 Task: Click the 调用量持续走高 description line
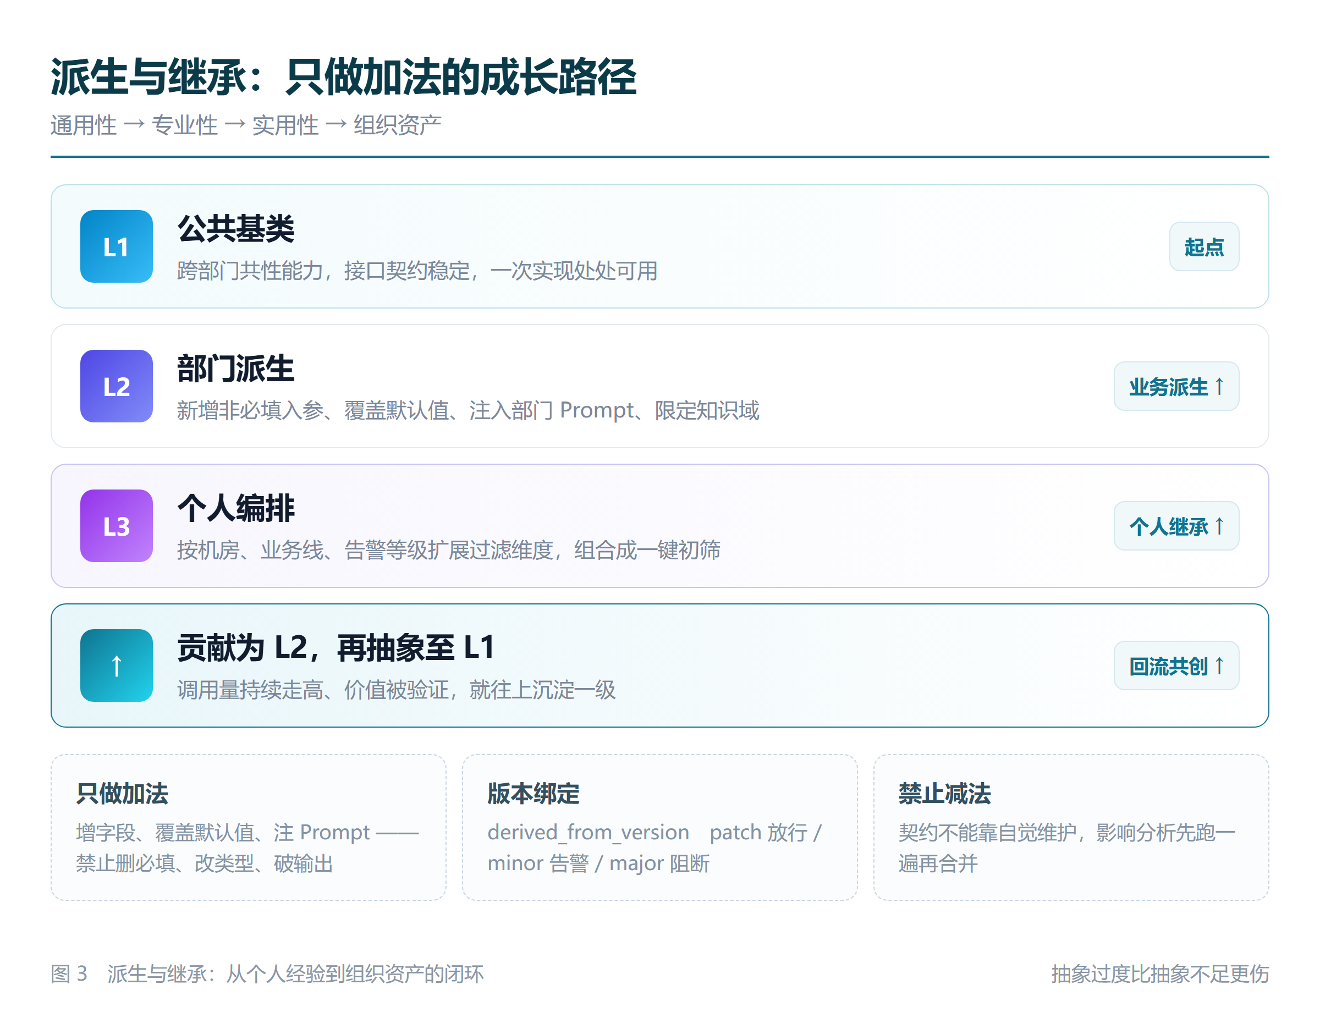click(396, 690)
